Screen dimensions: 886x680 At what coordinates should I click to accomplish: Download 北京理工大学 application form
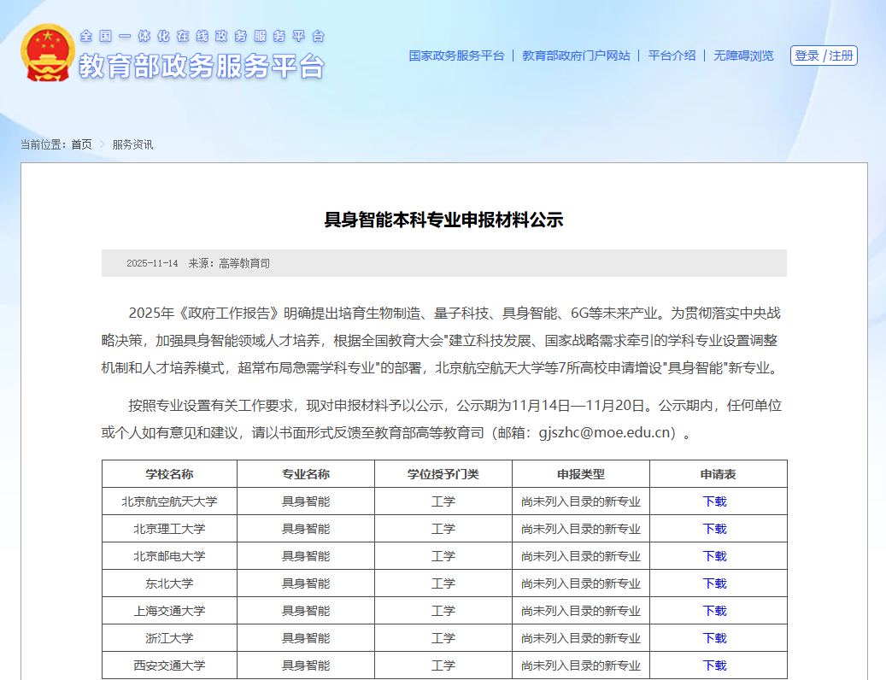click(714, 529)
